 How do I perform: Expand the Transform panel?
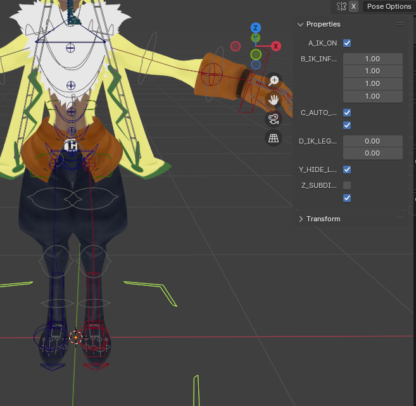pos(301,219)
